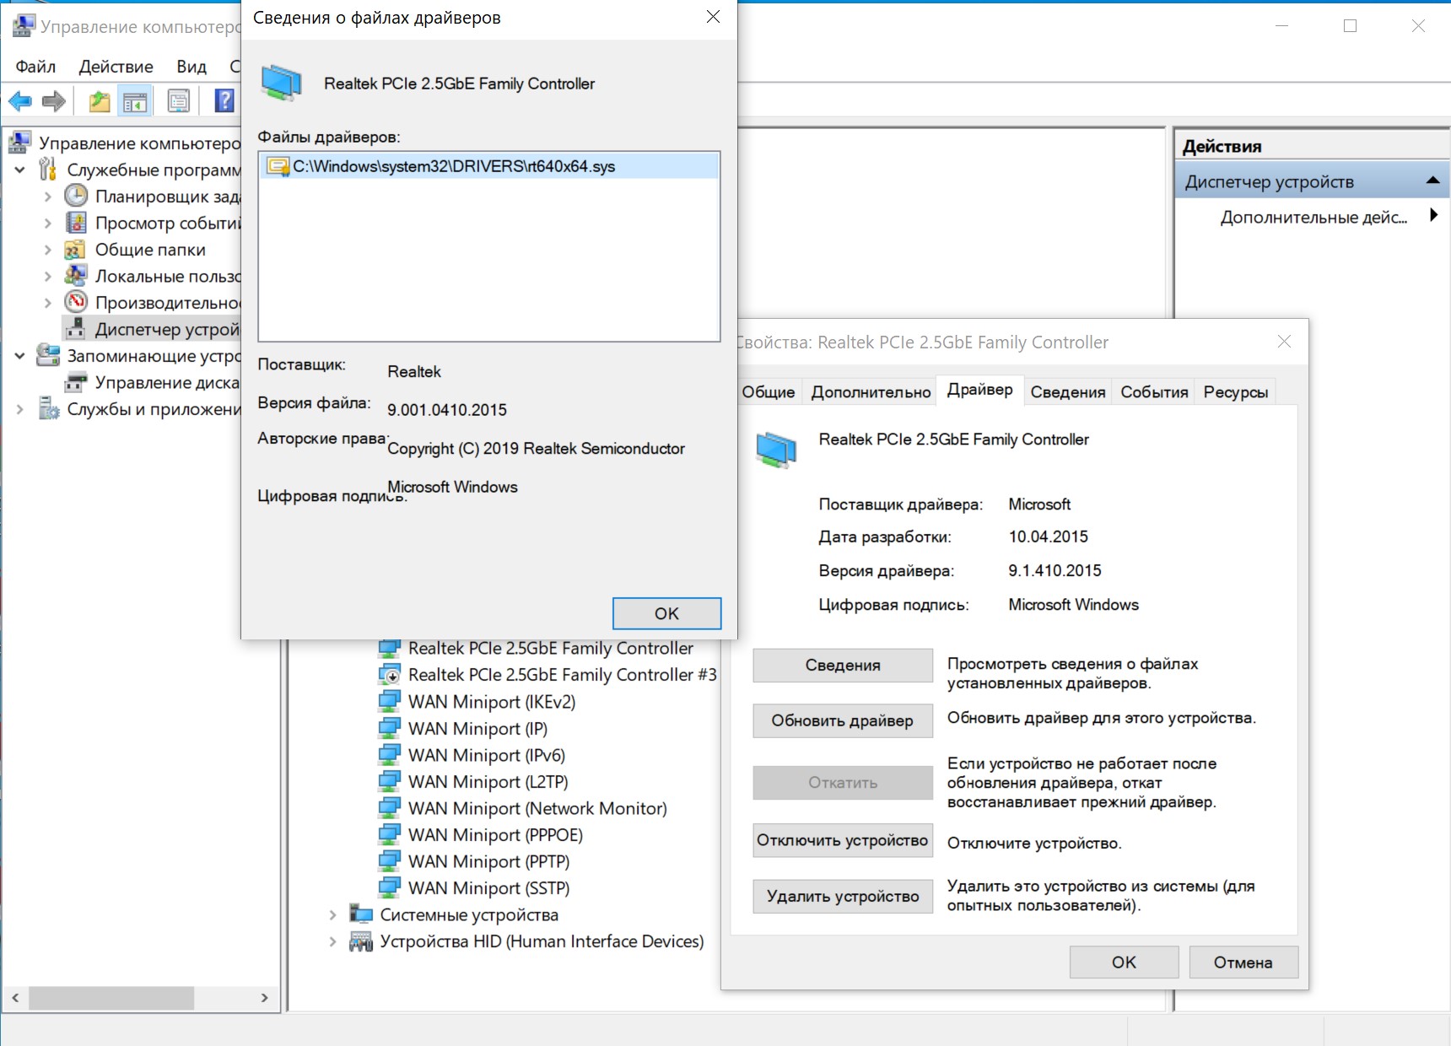Click the Управление дисками icon
The image size is (1451, 1046).
point(76,382)
